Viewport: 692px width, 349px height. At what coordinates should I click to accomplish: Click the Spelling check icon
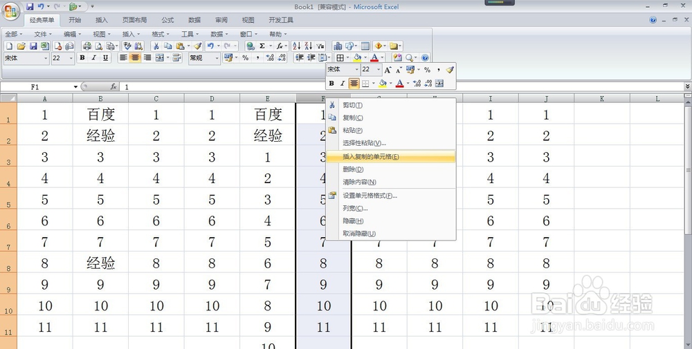[x=127, y=46]
